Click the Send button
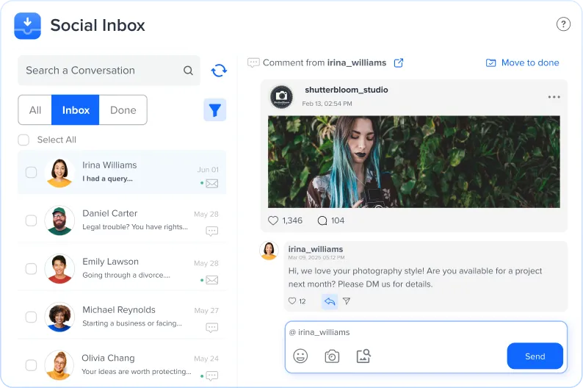The width and height of the screenshot is (583, 388). pos(535,356)
